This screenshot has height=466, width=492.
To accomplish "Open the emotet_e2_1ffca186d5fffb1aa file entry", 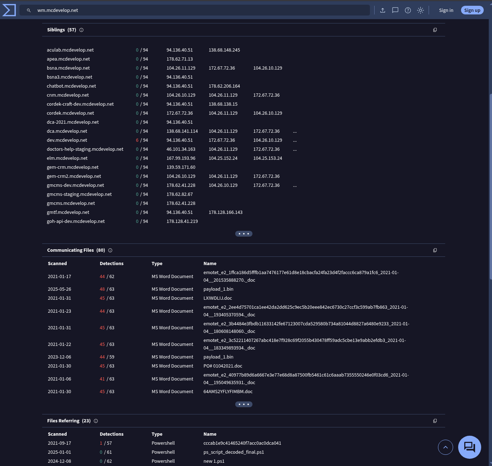I will click(x=301, y=276).
